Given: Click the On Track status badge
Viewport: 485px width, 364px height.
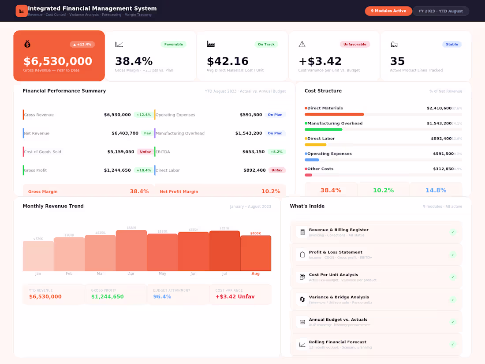Looking at the screenshot, I should point(266,44).
